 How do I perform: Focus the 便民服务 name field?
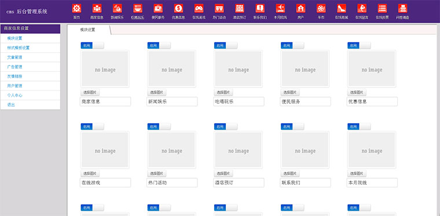coord(305,101)
